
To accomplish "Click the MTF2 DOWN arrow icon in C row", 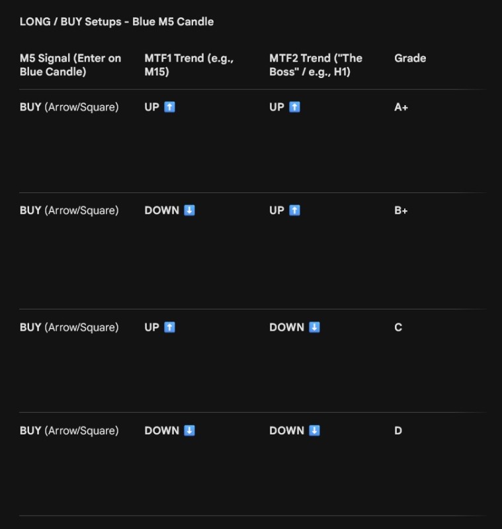I will click(x=314, y=327).
